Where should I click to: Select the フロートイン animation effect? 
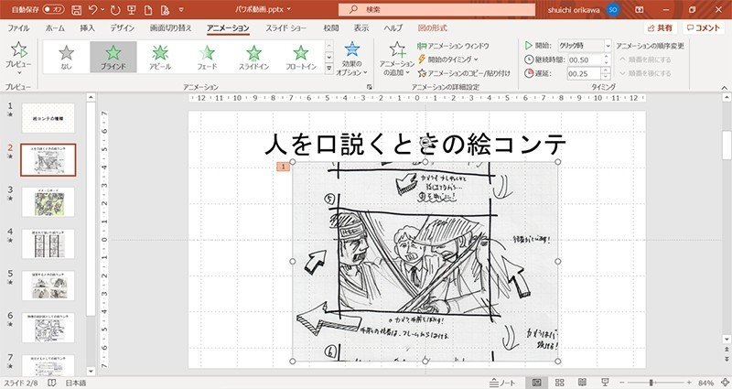pyautogui.click(x=301, y=57)
